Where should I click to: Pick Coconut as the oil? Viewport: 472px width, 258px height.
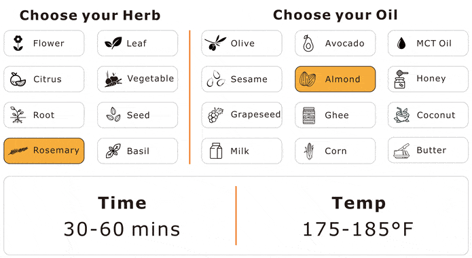(x=428, y=115)
